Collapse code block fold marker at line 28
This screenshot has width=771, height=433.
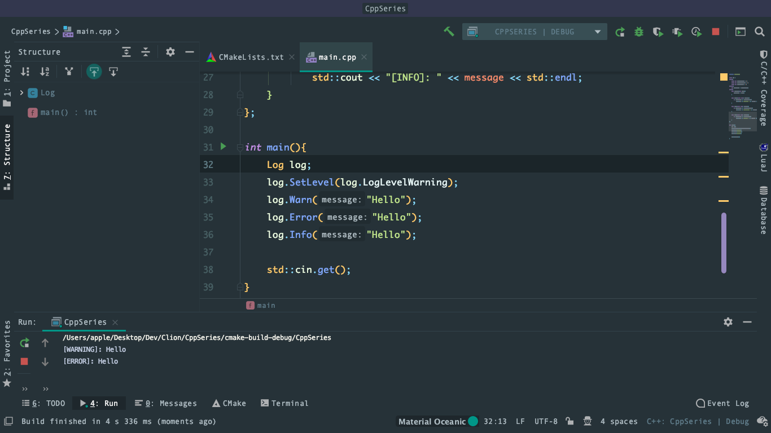[x=240, y=95]
